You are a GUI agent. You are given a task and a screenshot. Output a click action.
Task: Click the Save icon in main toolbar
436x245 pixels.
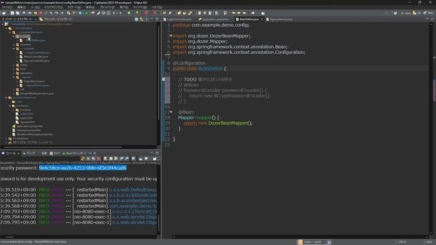12,13
